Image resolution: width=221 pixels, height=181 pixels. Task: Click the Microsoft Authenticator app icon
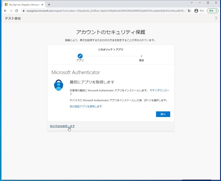(59, 85)
